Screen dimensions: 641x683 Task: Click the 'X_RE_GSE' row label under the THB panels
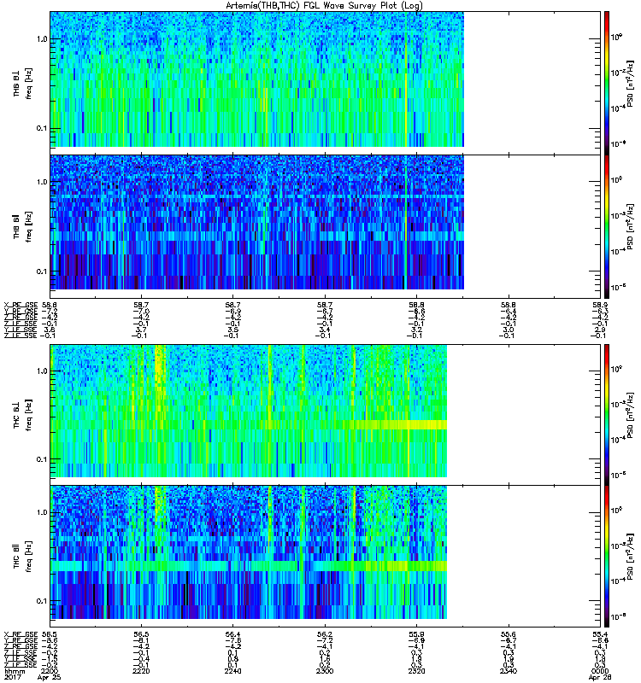(x=21, y=306)
